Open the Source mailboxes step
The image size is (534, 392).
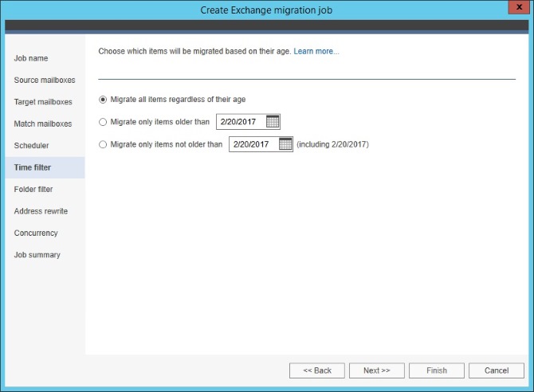[x=45, y=80]
